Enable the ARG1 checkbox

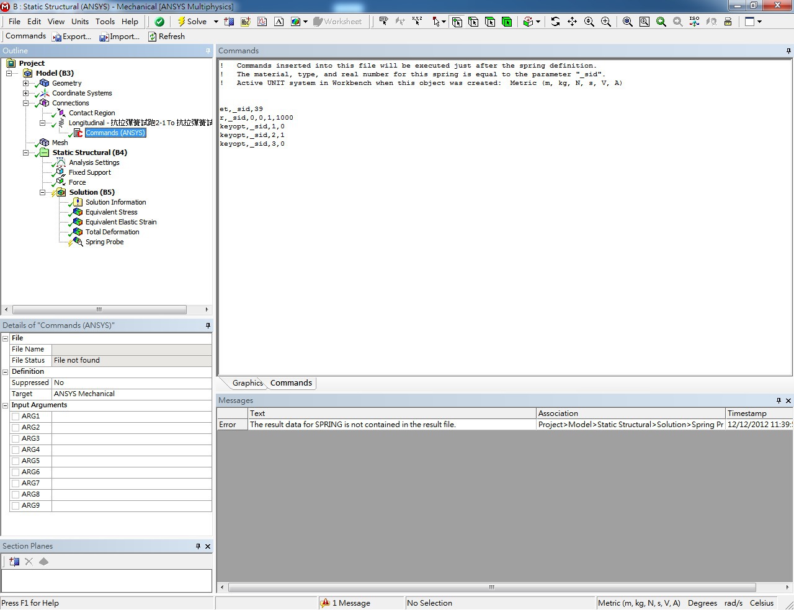pyautogui.click(x=16, y=417)
